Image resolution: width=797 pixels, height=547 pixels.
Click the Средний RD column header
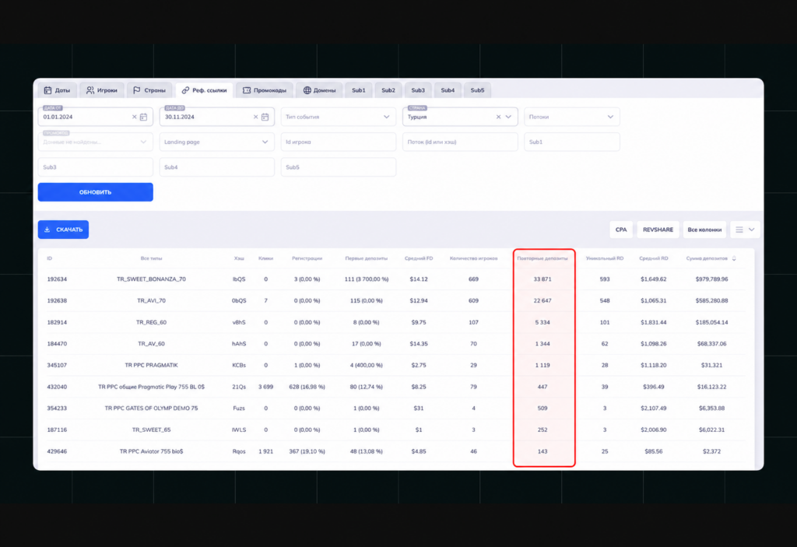(x=654, y=259)
